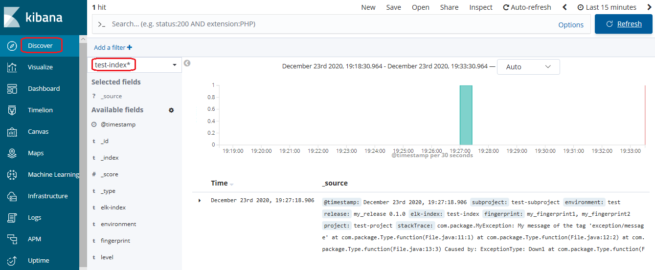The image size is (655, 270).
Task: Open Canvas icon in sidebar
Action: click(x=12, y=132)
